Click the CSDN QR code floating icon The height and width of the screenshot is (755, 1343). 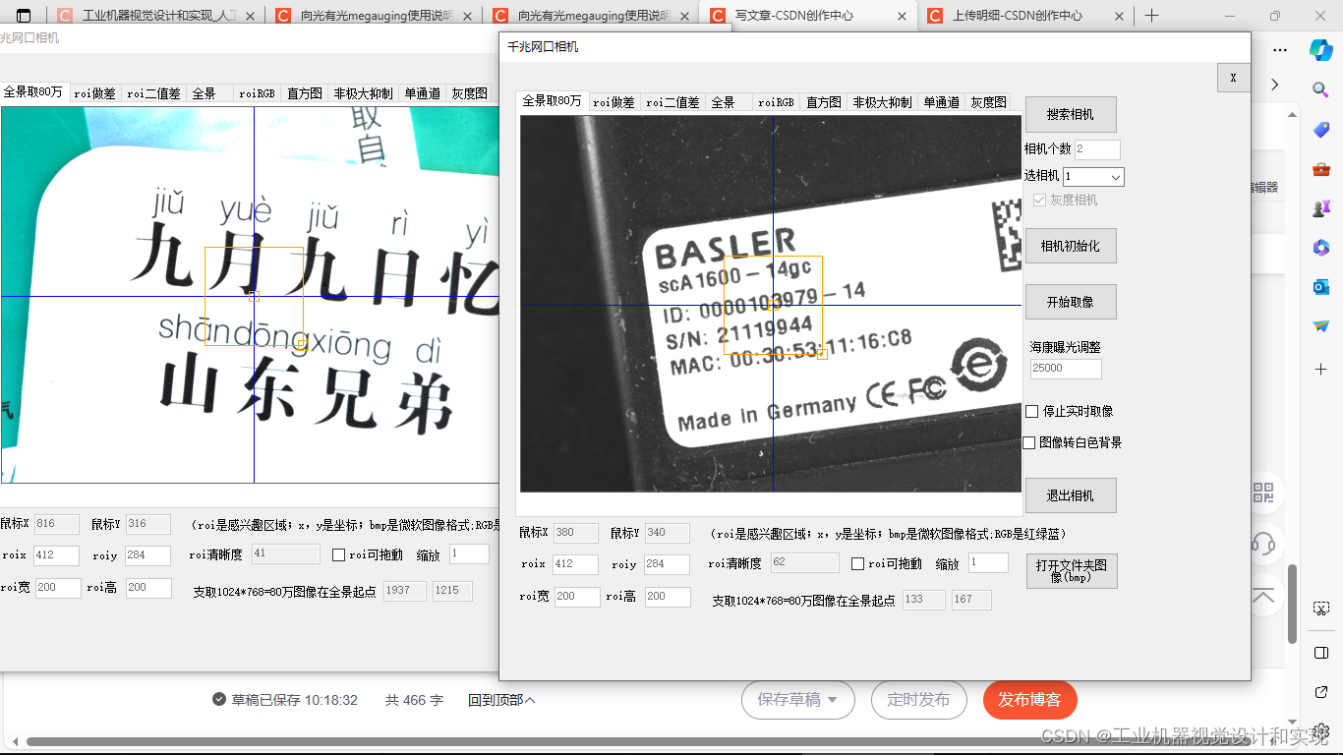[x=1263, y=493]
